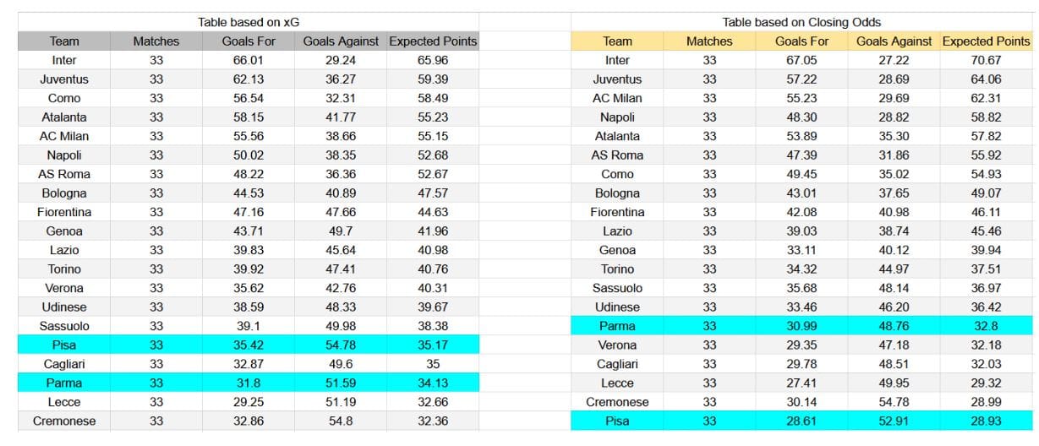Click Parma's highlighted xG points 34.13
Screen dimensions: 1039x446
(x=433, y=383)
